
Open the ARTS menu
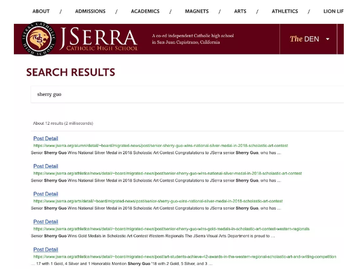240,11
